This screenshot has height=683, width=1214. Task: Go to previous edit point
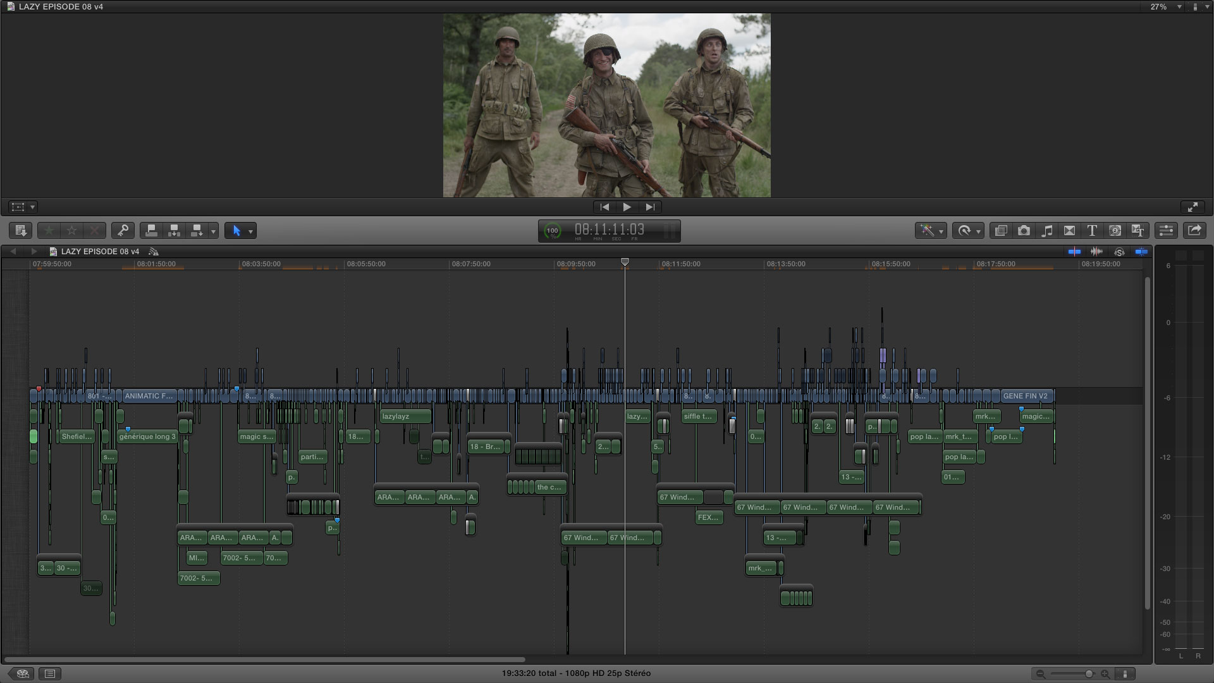click(x=604, y=207)
